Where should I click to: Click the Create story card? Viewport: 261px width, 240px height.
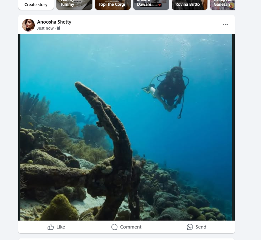pyautogui.click(x=36, y=5)
